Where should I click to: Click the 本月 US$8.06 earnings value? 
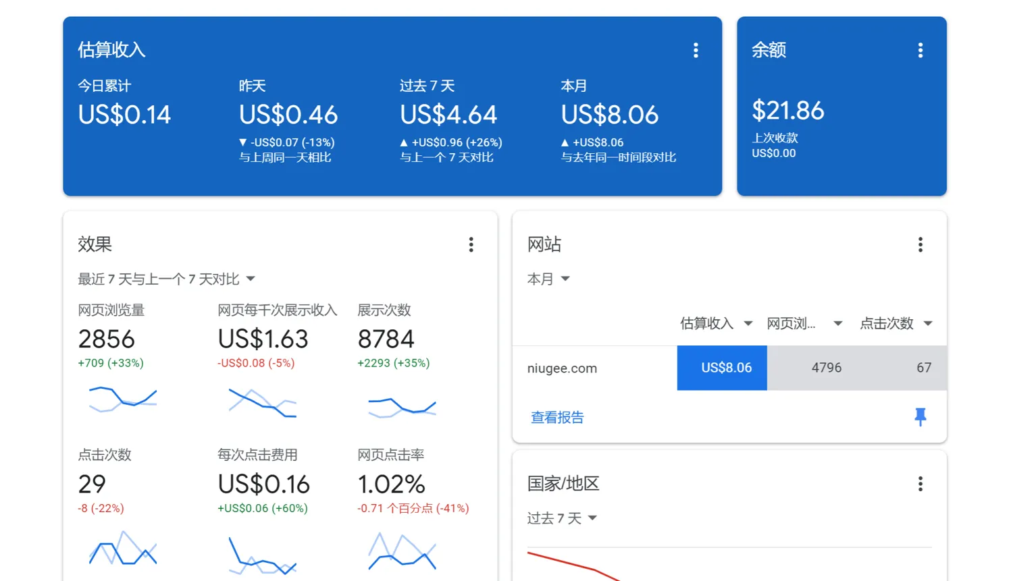point(609,115)
